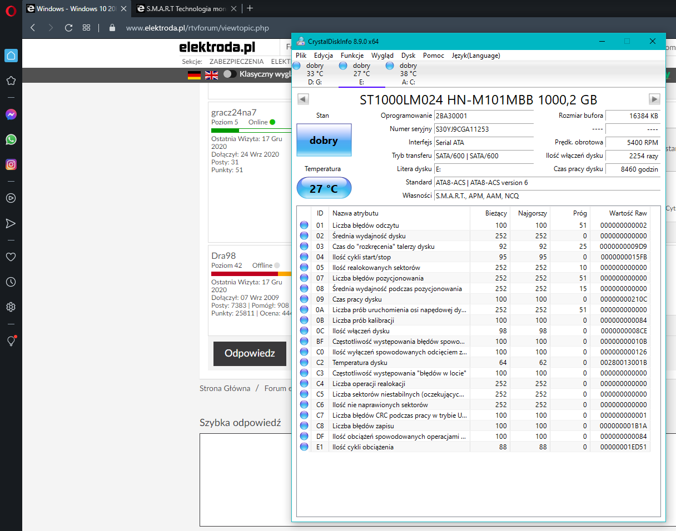Show next disk with right arrow

tap(655, 99)
